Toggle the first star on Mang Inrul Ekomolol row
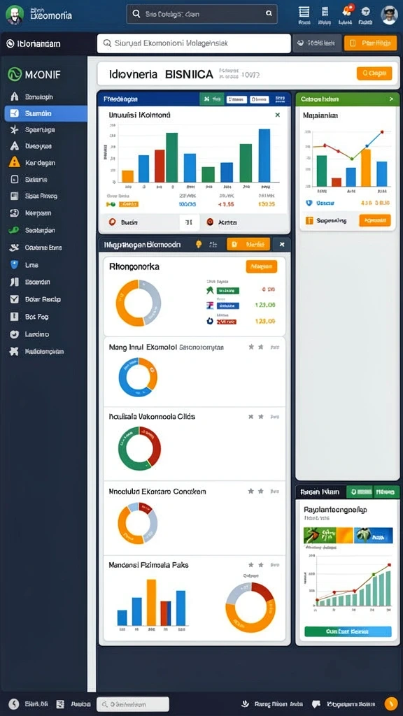The image size is (403, 716). [x=251, y=347]
